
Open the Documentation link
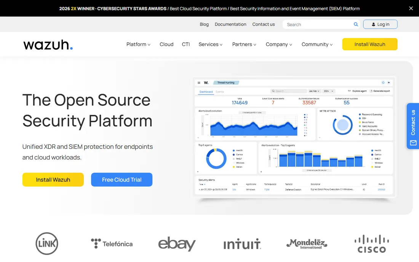[x=230, y=24]
